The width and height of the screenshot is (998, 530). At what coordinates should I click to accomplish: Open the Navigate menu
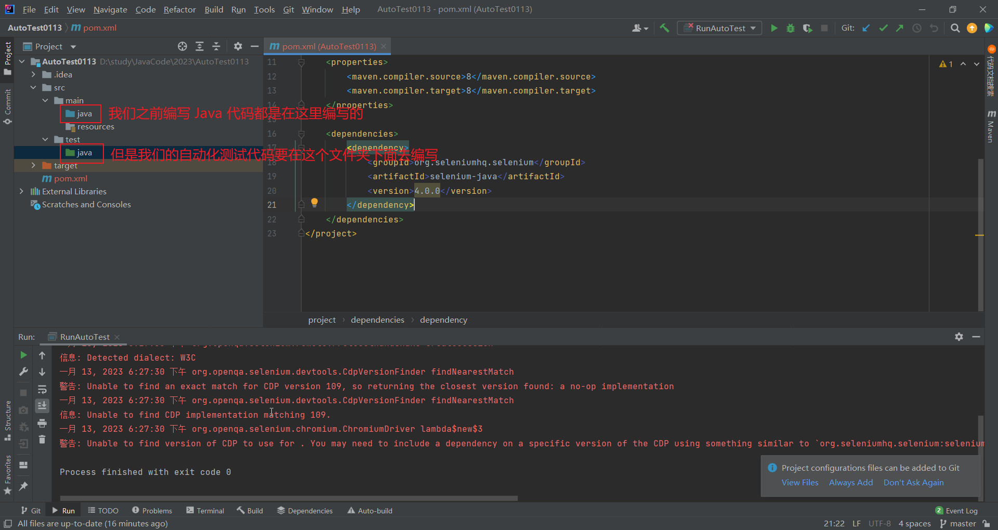110,9
